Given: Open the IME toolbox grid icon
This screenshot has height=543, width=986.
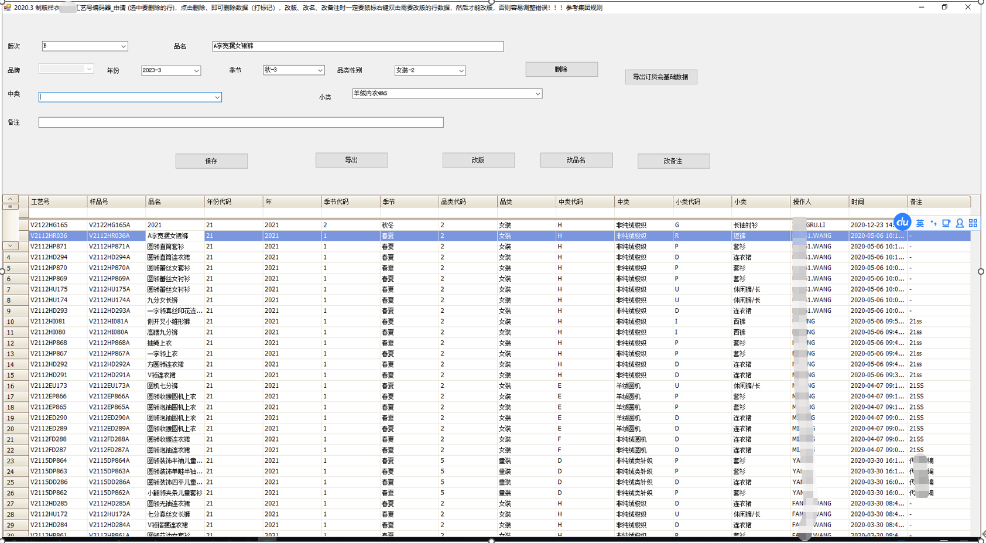Looking at the screenshot, I should tap(973, 223).
